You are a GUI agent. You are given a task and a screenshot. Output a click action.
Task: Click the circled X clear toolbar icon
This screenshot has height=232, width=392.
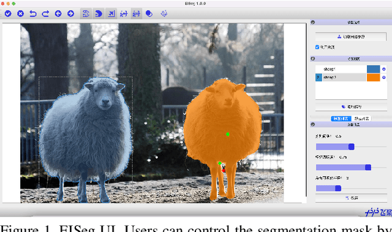pos(20,13)
